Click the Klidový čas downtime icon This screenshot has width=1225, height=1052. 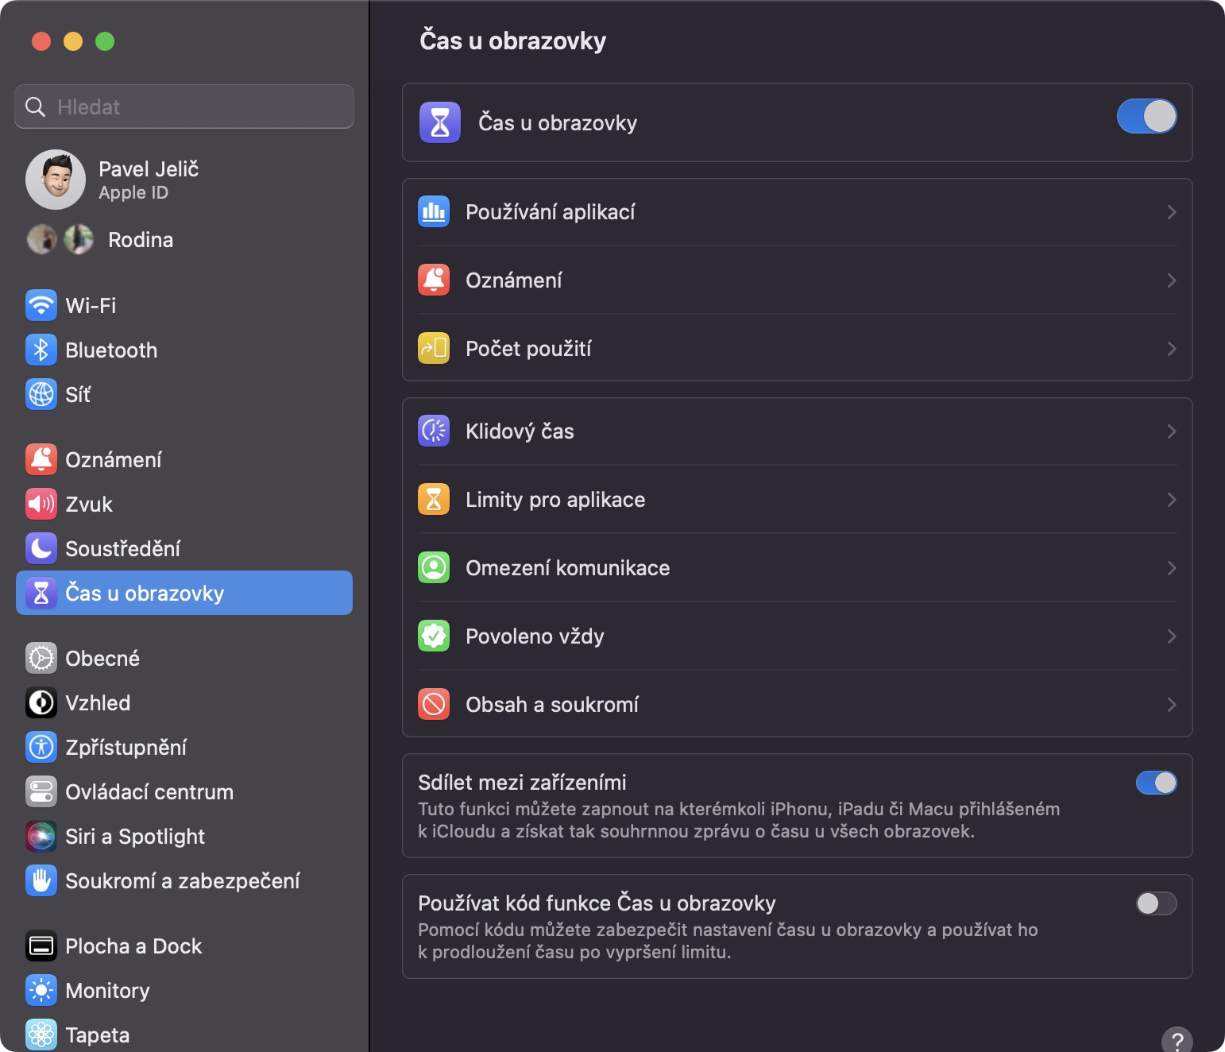[x=434, y=431]
